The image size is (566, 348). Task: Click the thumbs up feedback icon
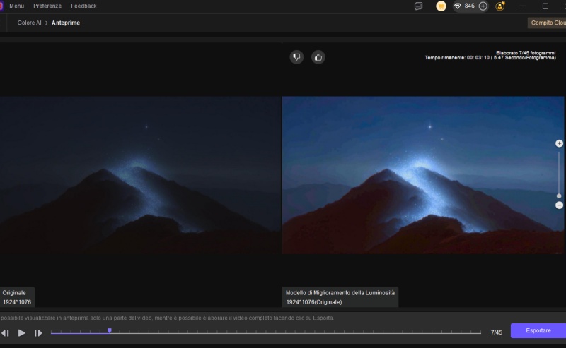[x=318, y=57]
